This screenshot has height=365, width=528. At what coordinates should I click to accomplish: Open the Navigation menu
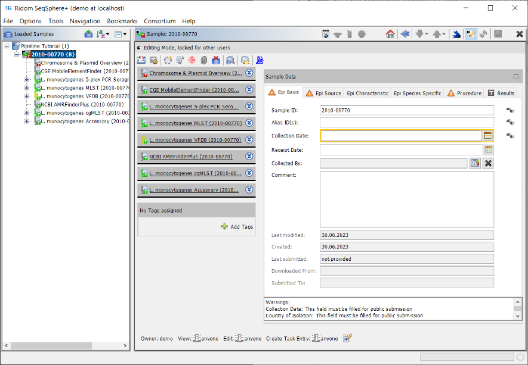(x=85, y=21)
